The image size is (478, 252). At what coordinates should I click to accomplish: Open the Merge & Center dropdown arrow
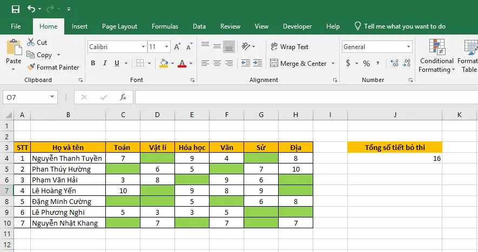333,63
